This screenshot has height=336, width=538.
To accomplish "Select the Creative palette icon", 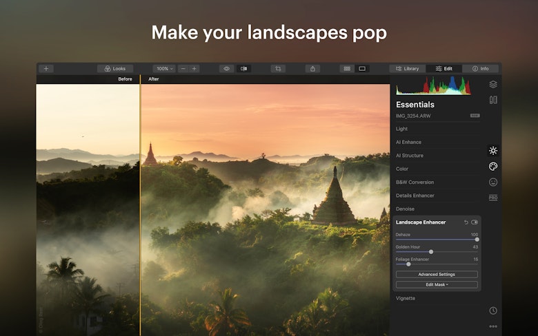I will click(x=493, y=167).
